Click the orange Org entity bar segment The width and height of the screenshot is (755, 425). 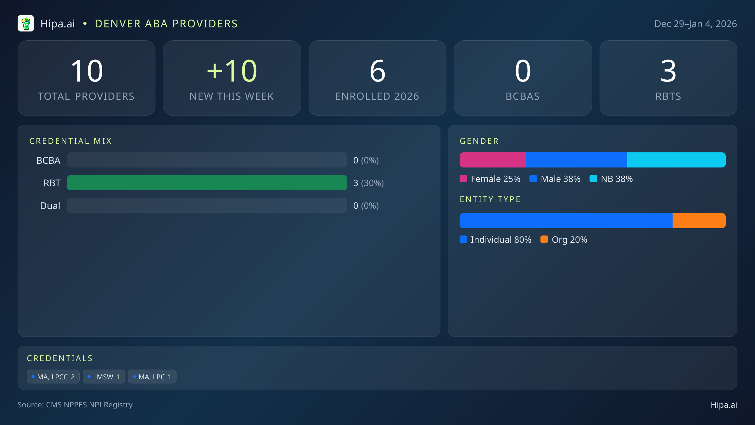[699, 221]
